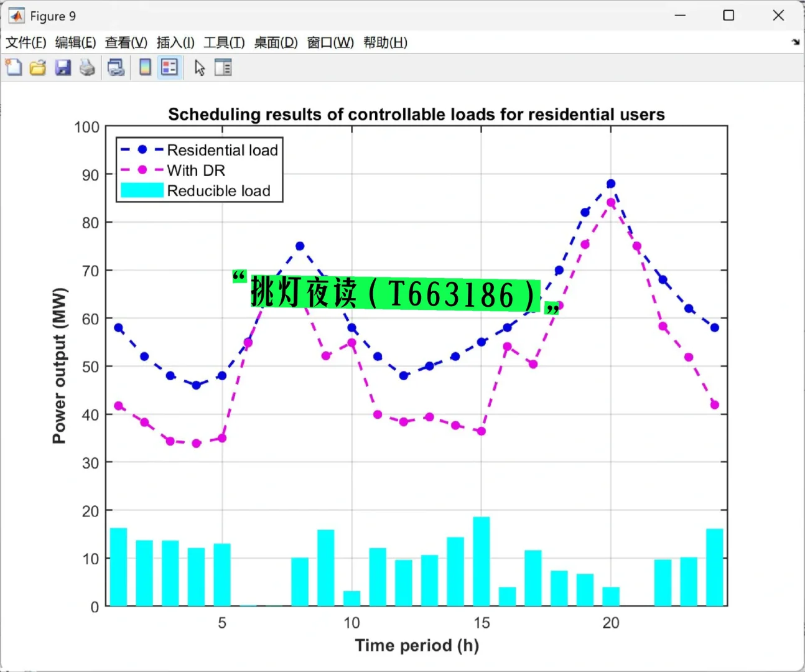Open the 窗口(W) menu
This screenshot has height=672, width=805.
(x=330, y=42)
